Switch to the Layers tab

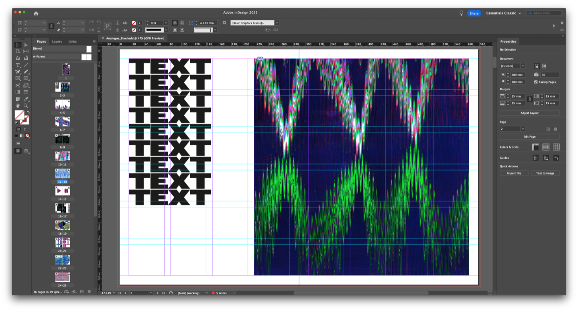(57, 41)
